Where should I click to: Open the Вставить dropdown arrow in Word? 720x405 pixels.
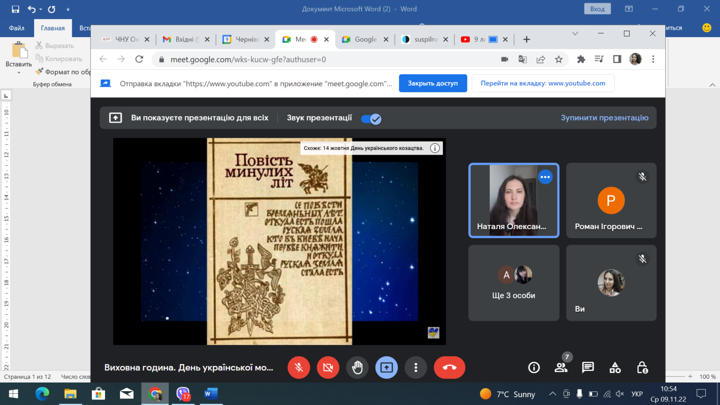tap(19, 73)
